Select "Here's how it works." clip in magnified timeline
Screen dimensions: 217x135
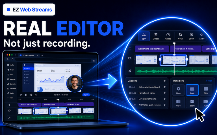(x=186, y=49)
